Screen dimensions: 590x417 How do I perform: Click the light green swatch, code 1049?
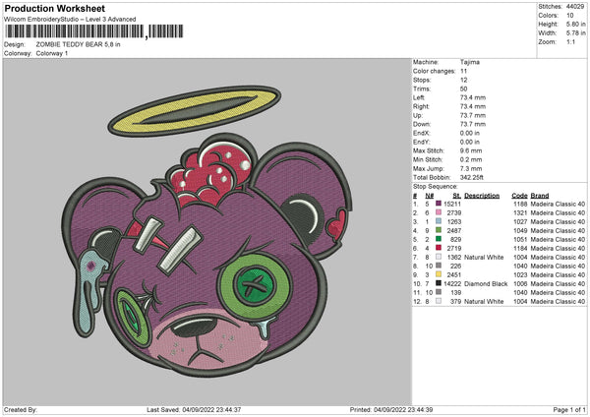[440, 231]
